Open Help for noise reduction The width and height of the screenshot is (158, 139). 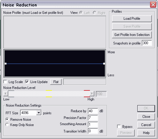(x=146, y=133)
